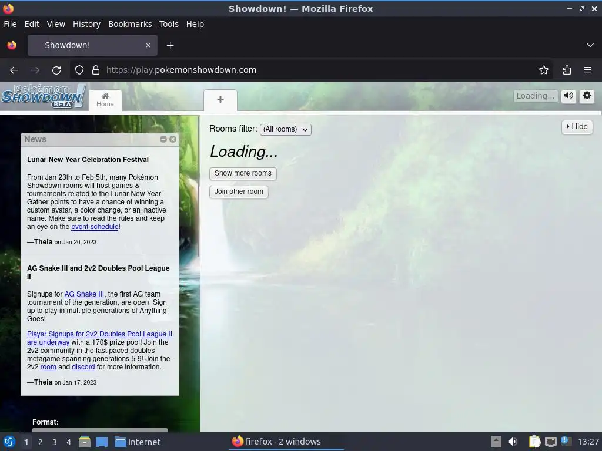Go back with the browser back arrow
This screenshot has width=602, height=451.
(x=14, y=70)
